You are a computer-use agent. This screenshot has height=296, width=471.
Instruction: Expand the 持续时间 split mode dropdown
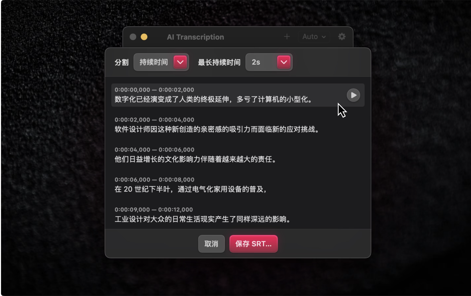click(161, 62)
